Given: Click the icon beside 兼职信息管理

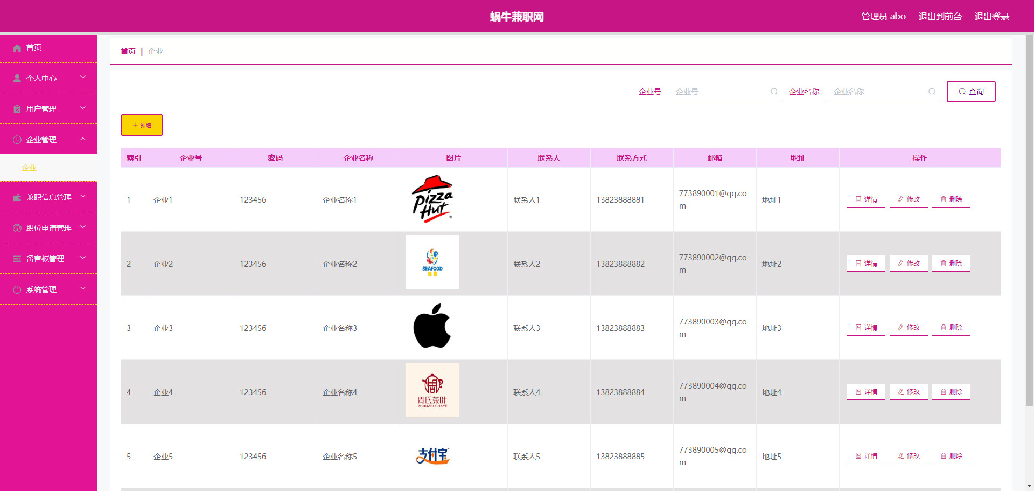Looking at the screenshot, I should point(17,197).
